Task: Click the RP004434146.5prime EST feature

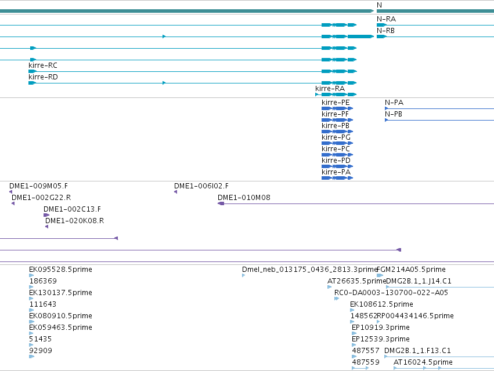Action: tap(415, 316)
